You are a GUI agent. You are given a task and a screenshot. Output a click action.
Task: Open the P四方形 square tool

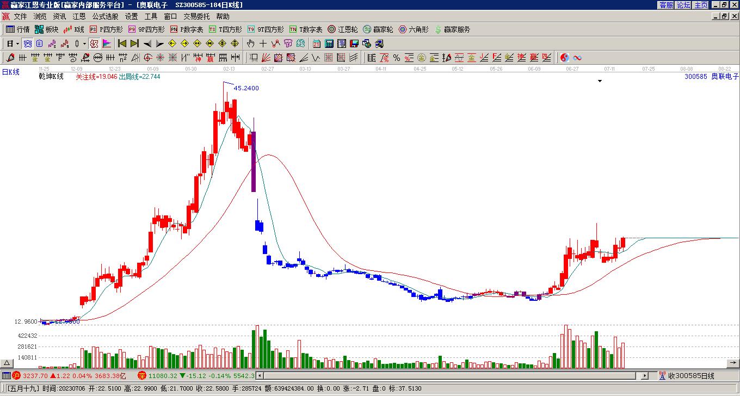106,29
